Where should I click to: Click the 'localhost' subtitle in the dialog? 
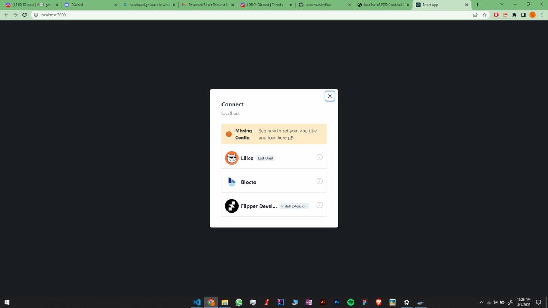point(230,113)
